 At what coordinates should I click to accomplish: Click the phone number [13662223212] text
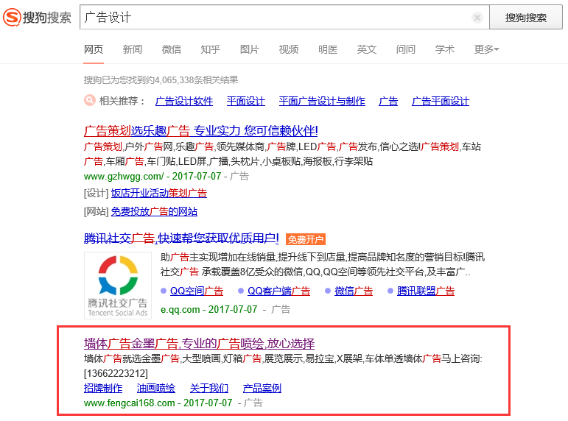pos(116,373)
